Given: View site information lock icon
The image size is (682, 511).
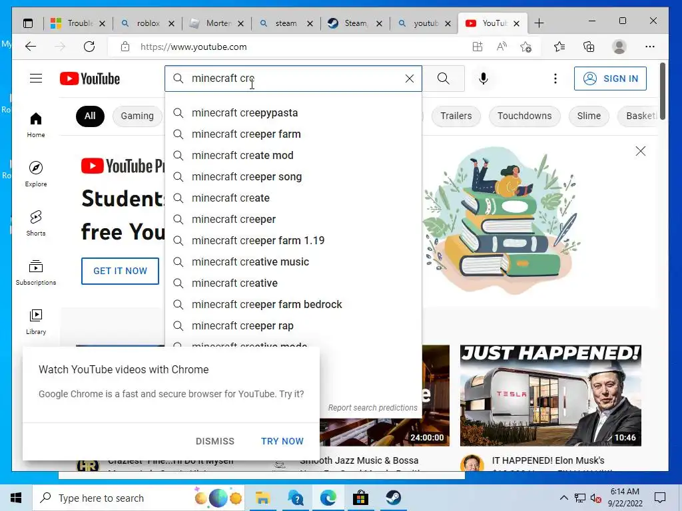Looking at the screenshot, I should click(125, 47).
